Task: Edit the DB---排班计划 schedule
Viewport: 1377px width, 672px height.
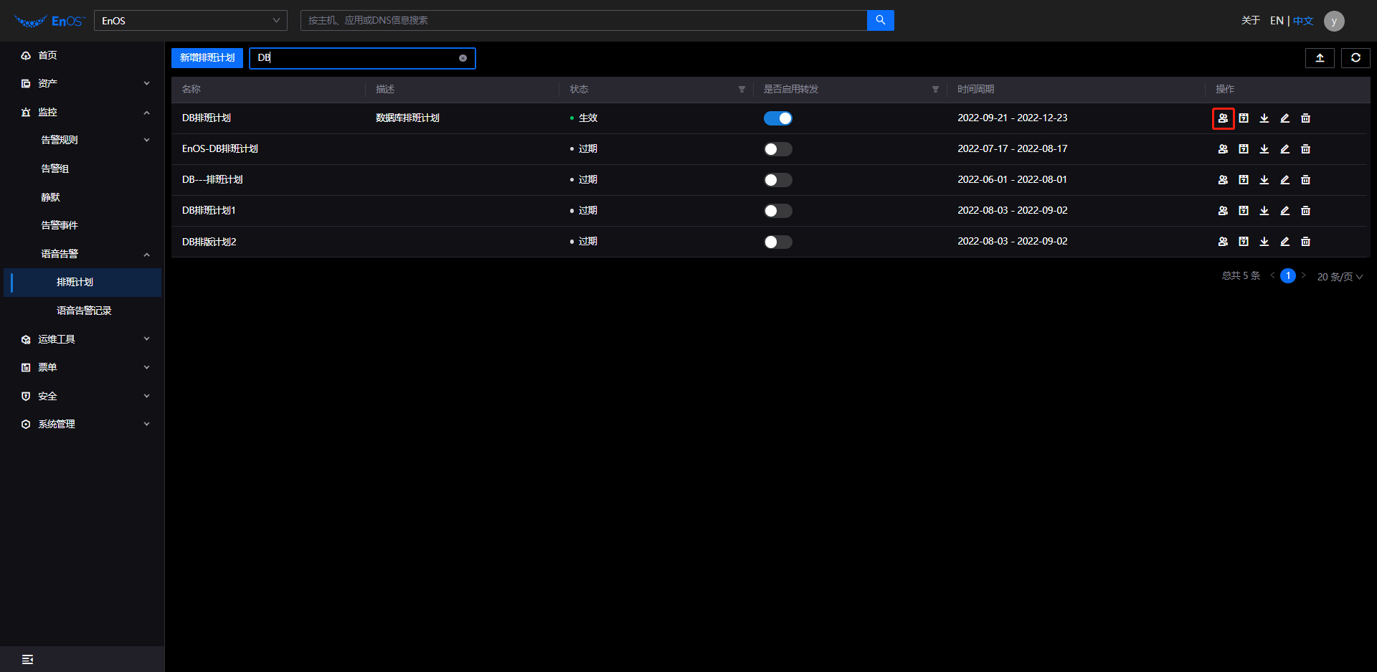Action: click(1285, 180)
